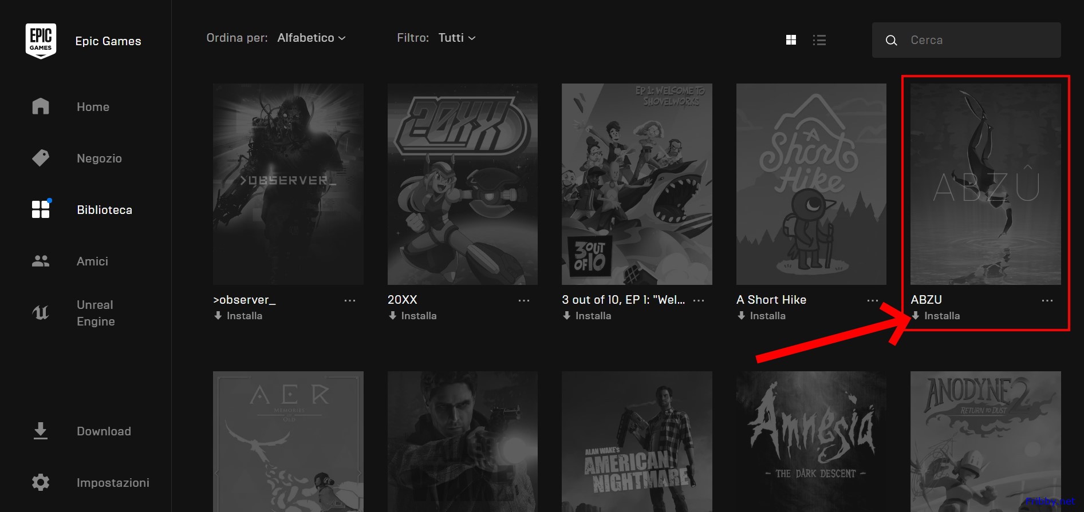The height and width of the screenshot is (512, 1084).
Task: Click the Cerca search field
Action: [966, 40]
